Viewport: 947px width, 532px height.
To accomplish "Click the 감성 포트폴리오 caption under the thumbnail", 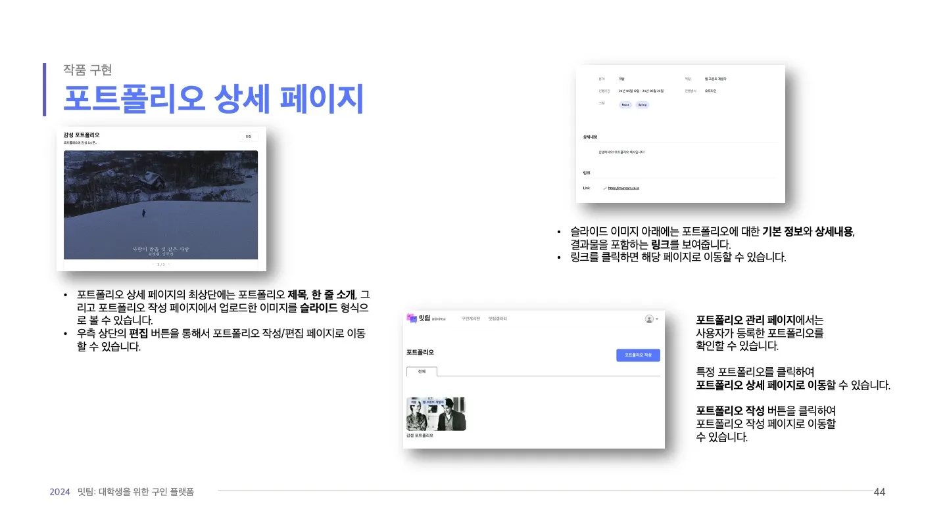I will point(420,435).
